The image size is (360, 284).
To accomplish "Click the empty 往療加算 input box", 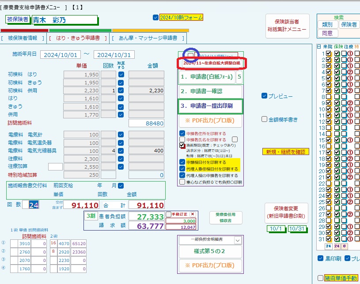I will click(55, 167).
